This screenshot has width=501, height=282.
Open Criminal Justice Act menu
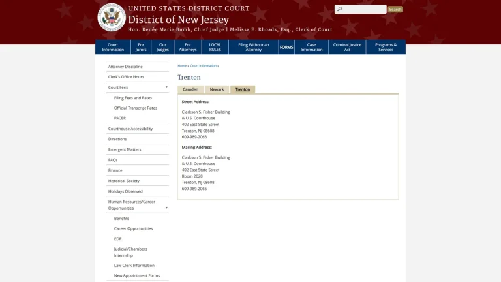(x=347, y=47)
